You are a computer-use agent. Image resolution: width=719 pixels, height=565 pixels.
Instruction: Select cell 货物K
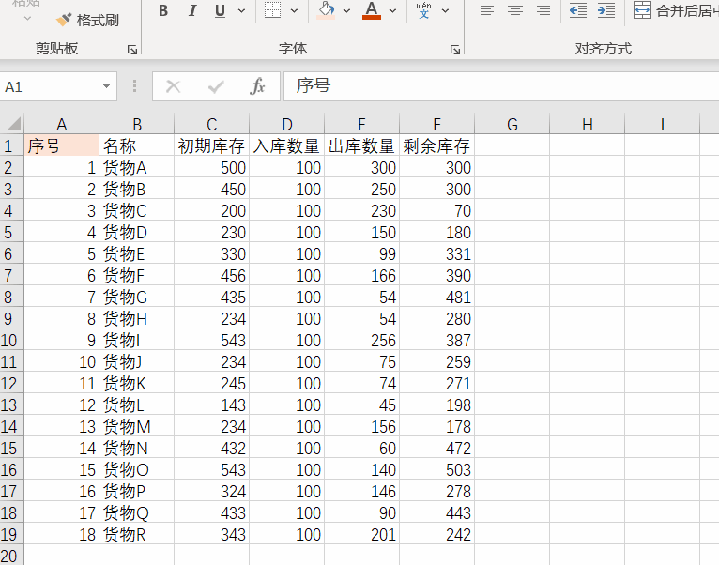point(137,383)
